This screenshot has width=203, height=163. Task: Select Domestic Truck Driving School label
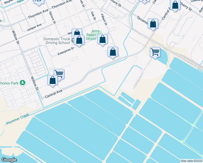click(x=57, y=41)
